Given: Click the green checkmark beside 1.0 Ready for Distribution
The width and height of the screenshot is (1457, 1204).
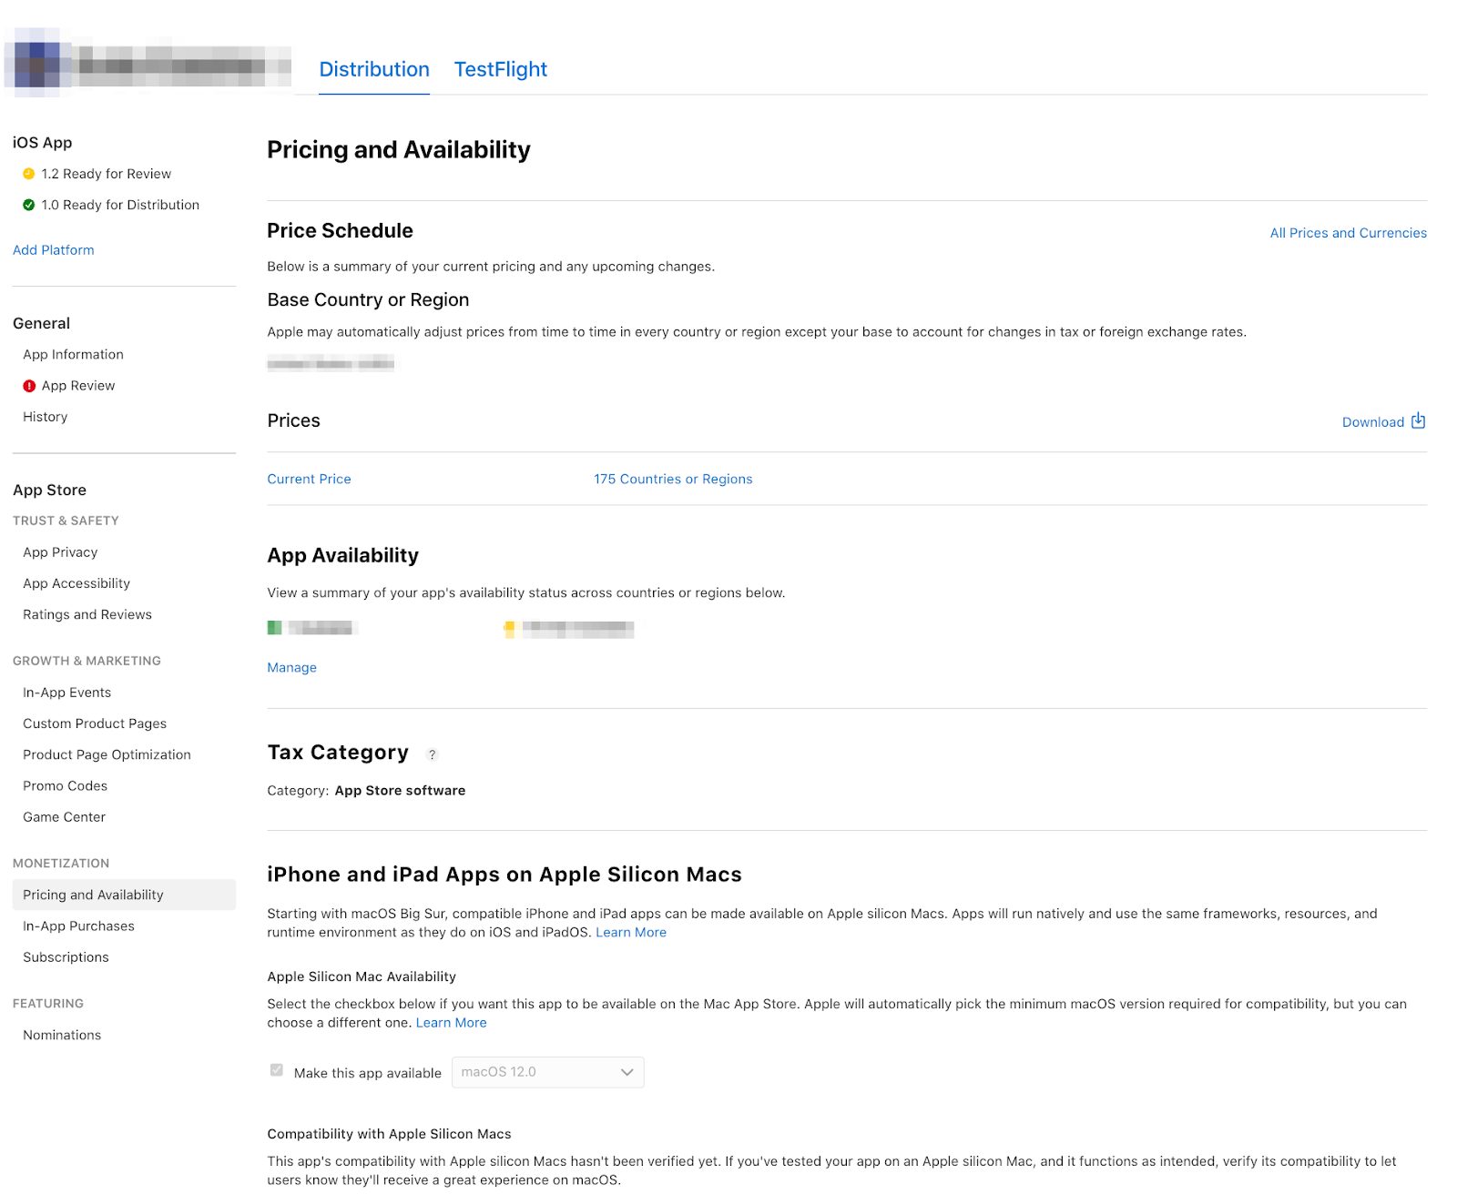Looking at the screenshot, I should 28,205.
